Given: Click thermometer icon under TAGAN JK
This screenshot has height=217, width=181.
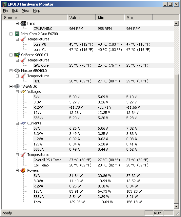Looking at the screenshot, I should pyautogui.click(x=23, y=155).
